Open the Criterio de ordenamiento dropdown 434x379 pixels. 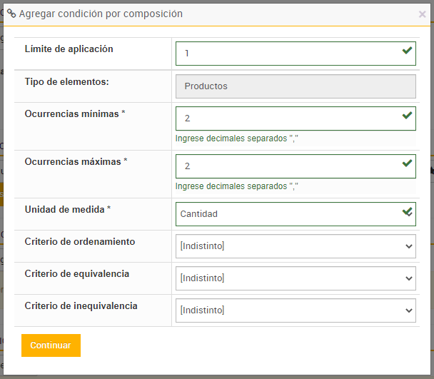(286, 246)
